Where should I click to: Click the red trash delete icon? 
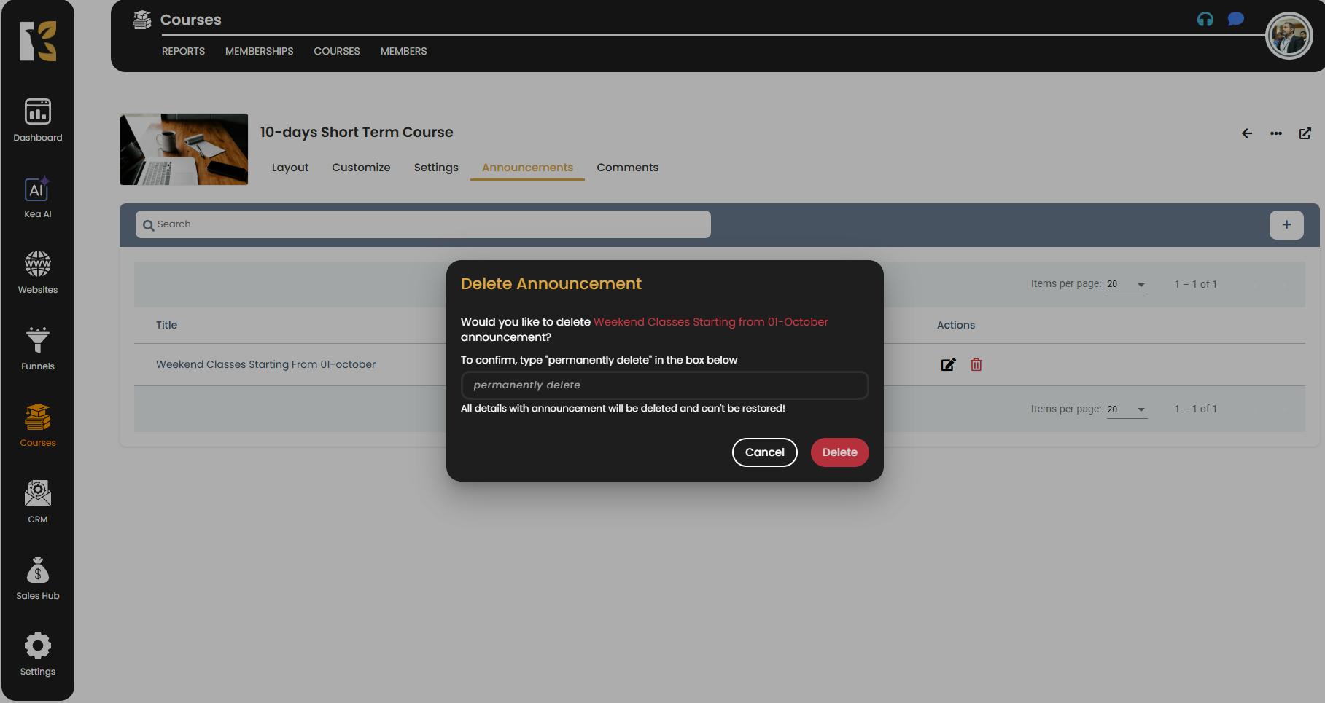tap(976, 365)
